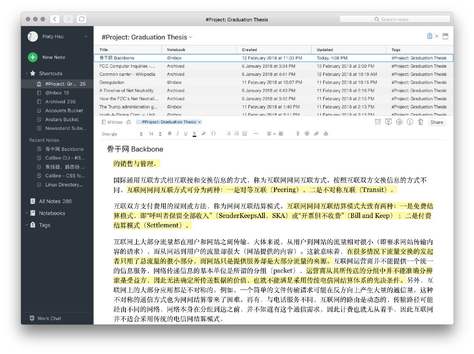Click the sync notes icon
The image size is (474, 354).
pos(82,19)
